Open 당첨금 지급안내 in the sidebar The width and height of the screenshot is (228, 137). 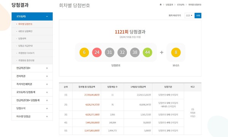25,46
